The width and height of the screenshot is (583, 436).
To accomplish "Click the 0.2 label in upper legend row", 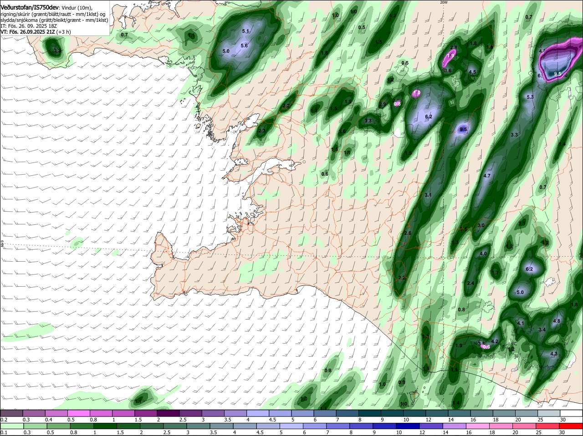I will tap(4, 420).
